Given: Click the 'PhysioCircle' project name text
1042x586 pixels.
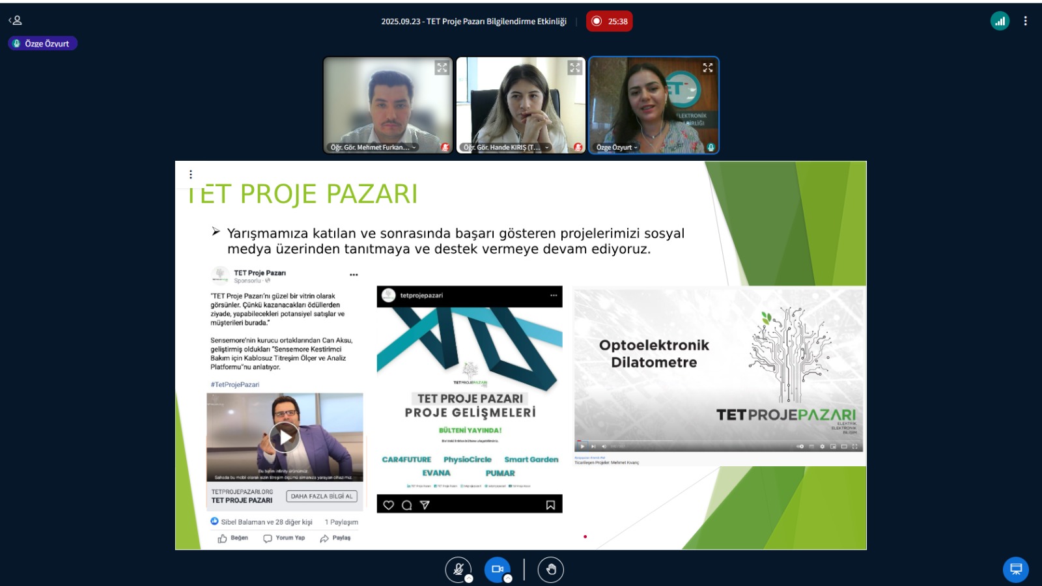Looking at the screenshot, I should click(468, 460).
